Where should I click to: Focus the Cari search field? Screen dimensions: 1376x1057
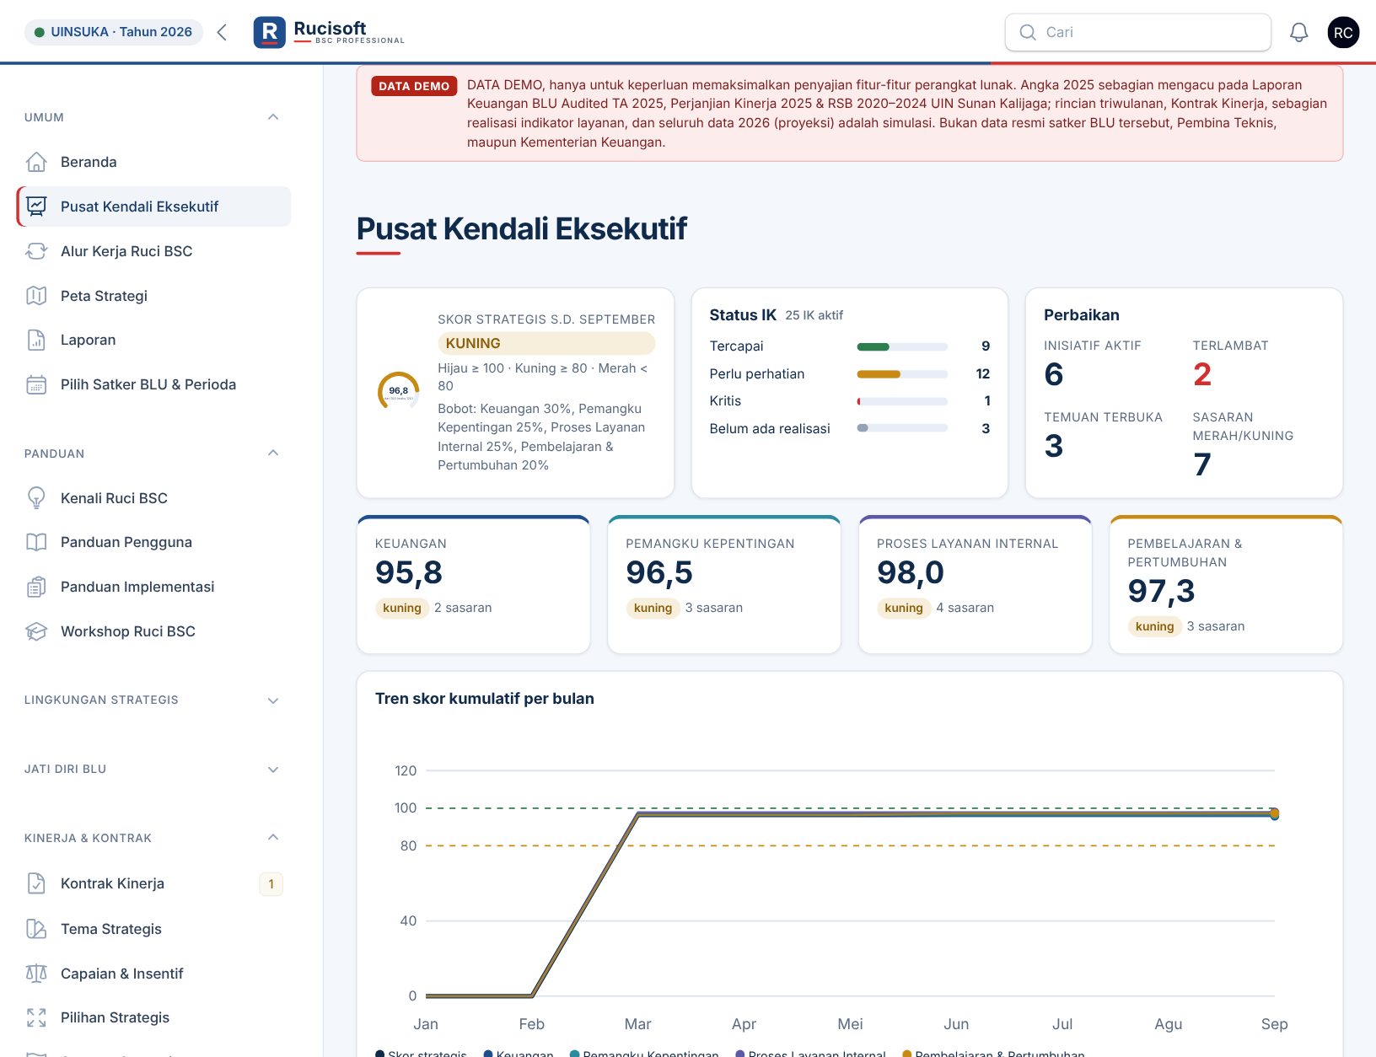tap(1137, 32)
